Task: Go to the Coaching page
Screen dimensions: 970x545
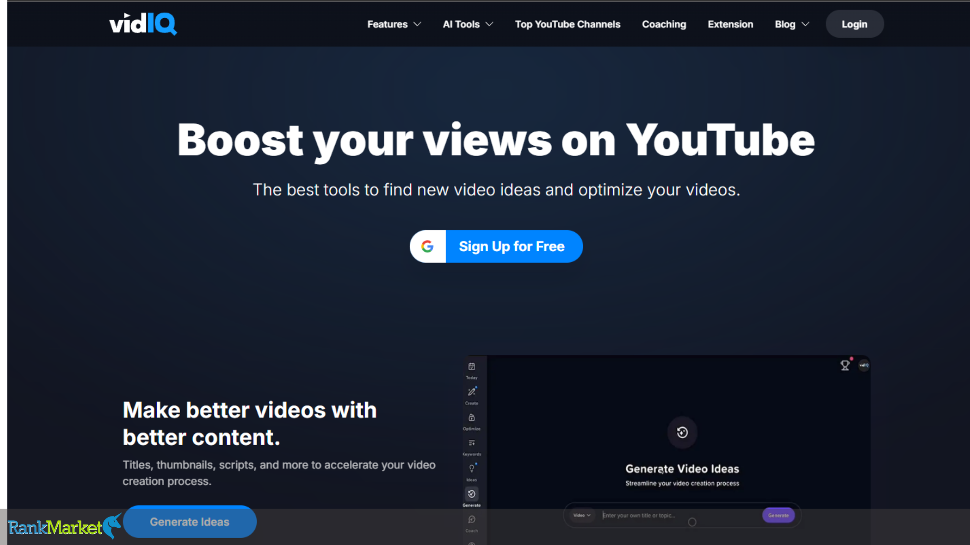Action: (x=664, y=24)
